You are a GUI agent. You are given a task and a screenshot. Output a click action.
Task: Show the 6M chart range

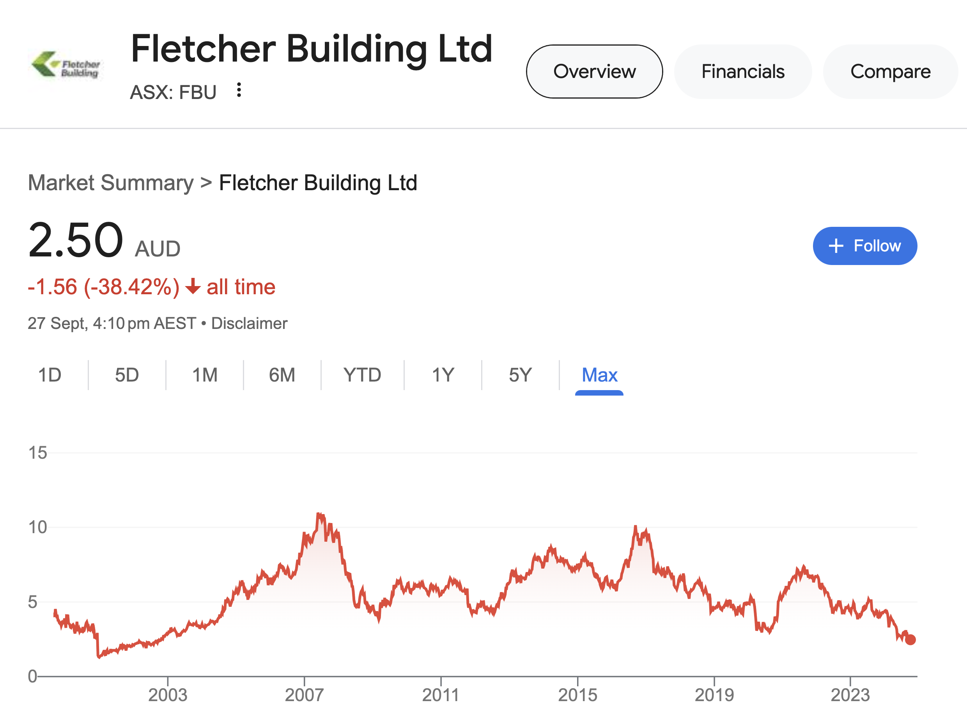pyautogui.click(x=282, y=375)
